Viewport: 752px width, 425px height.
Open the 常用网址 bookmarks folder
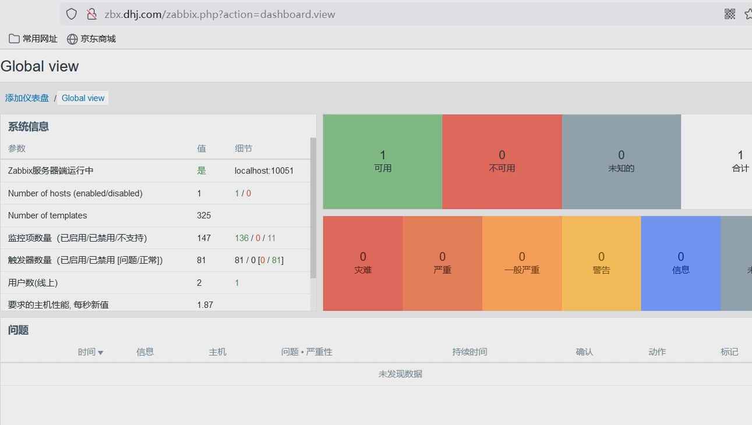33,39
